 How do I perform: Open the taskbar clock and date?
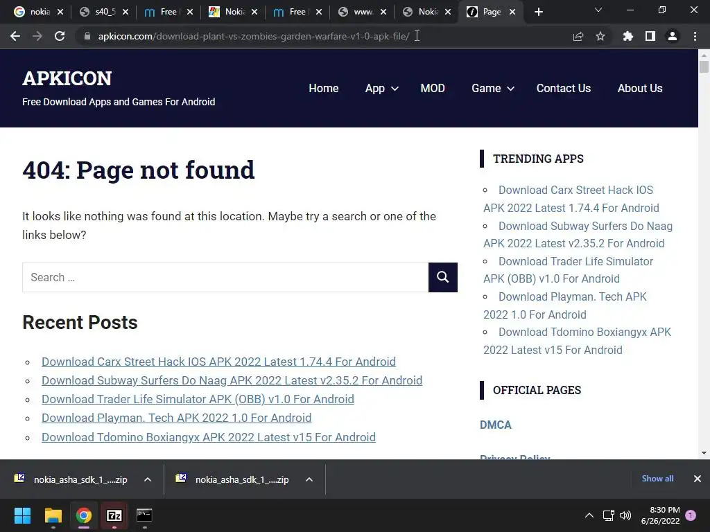click(660, 515)
